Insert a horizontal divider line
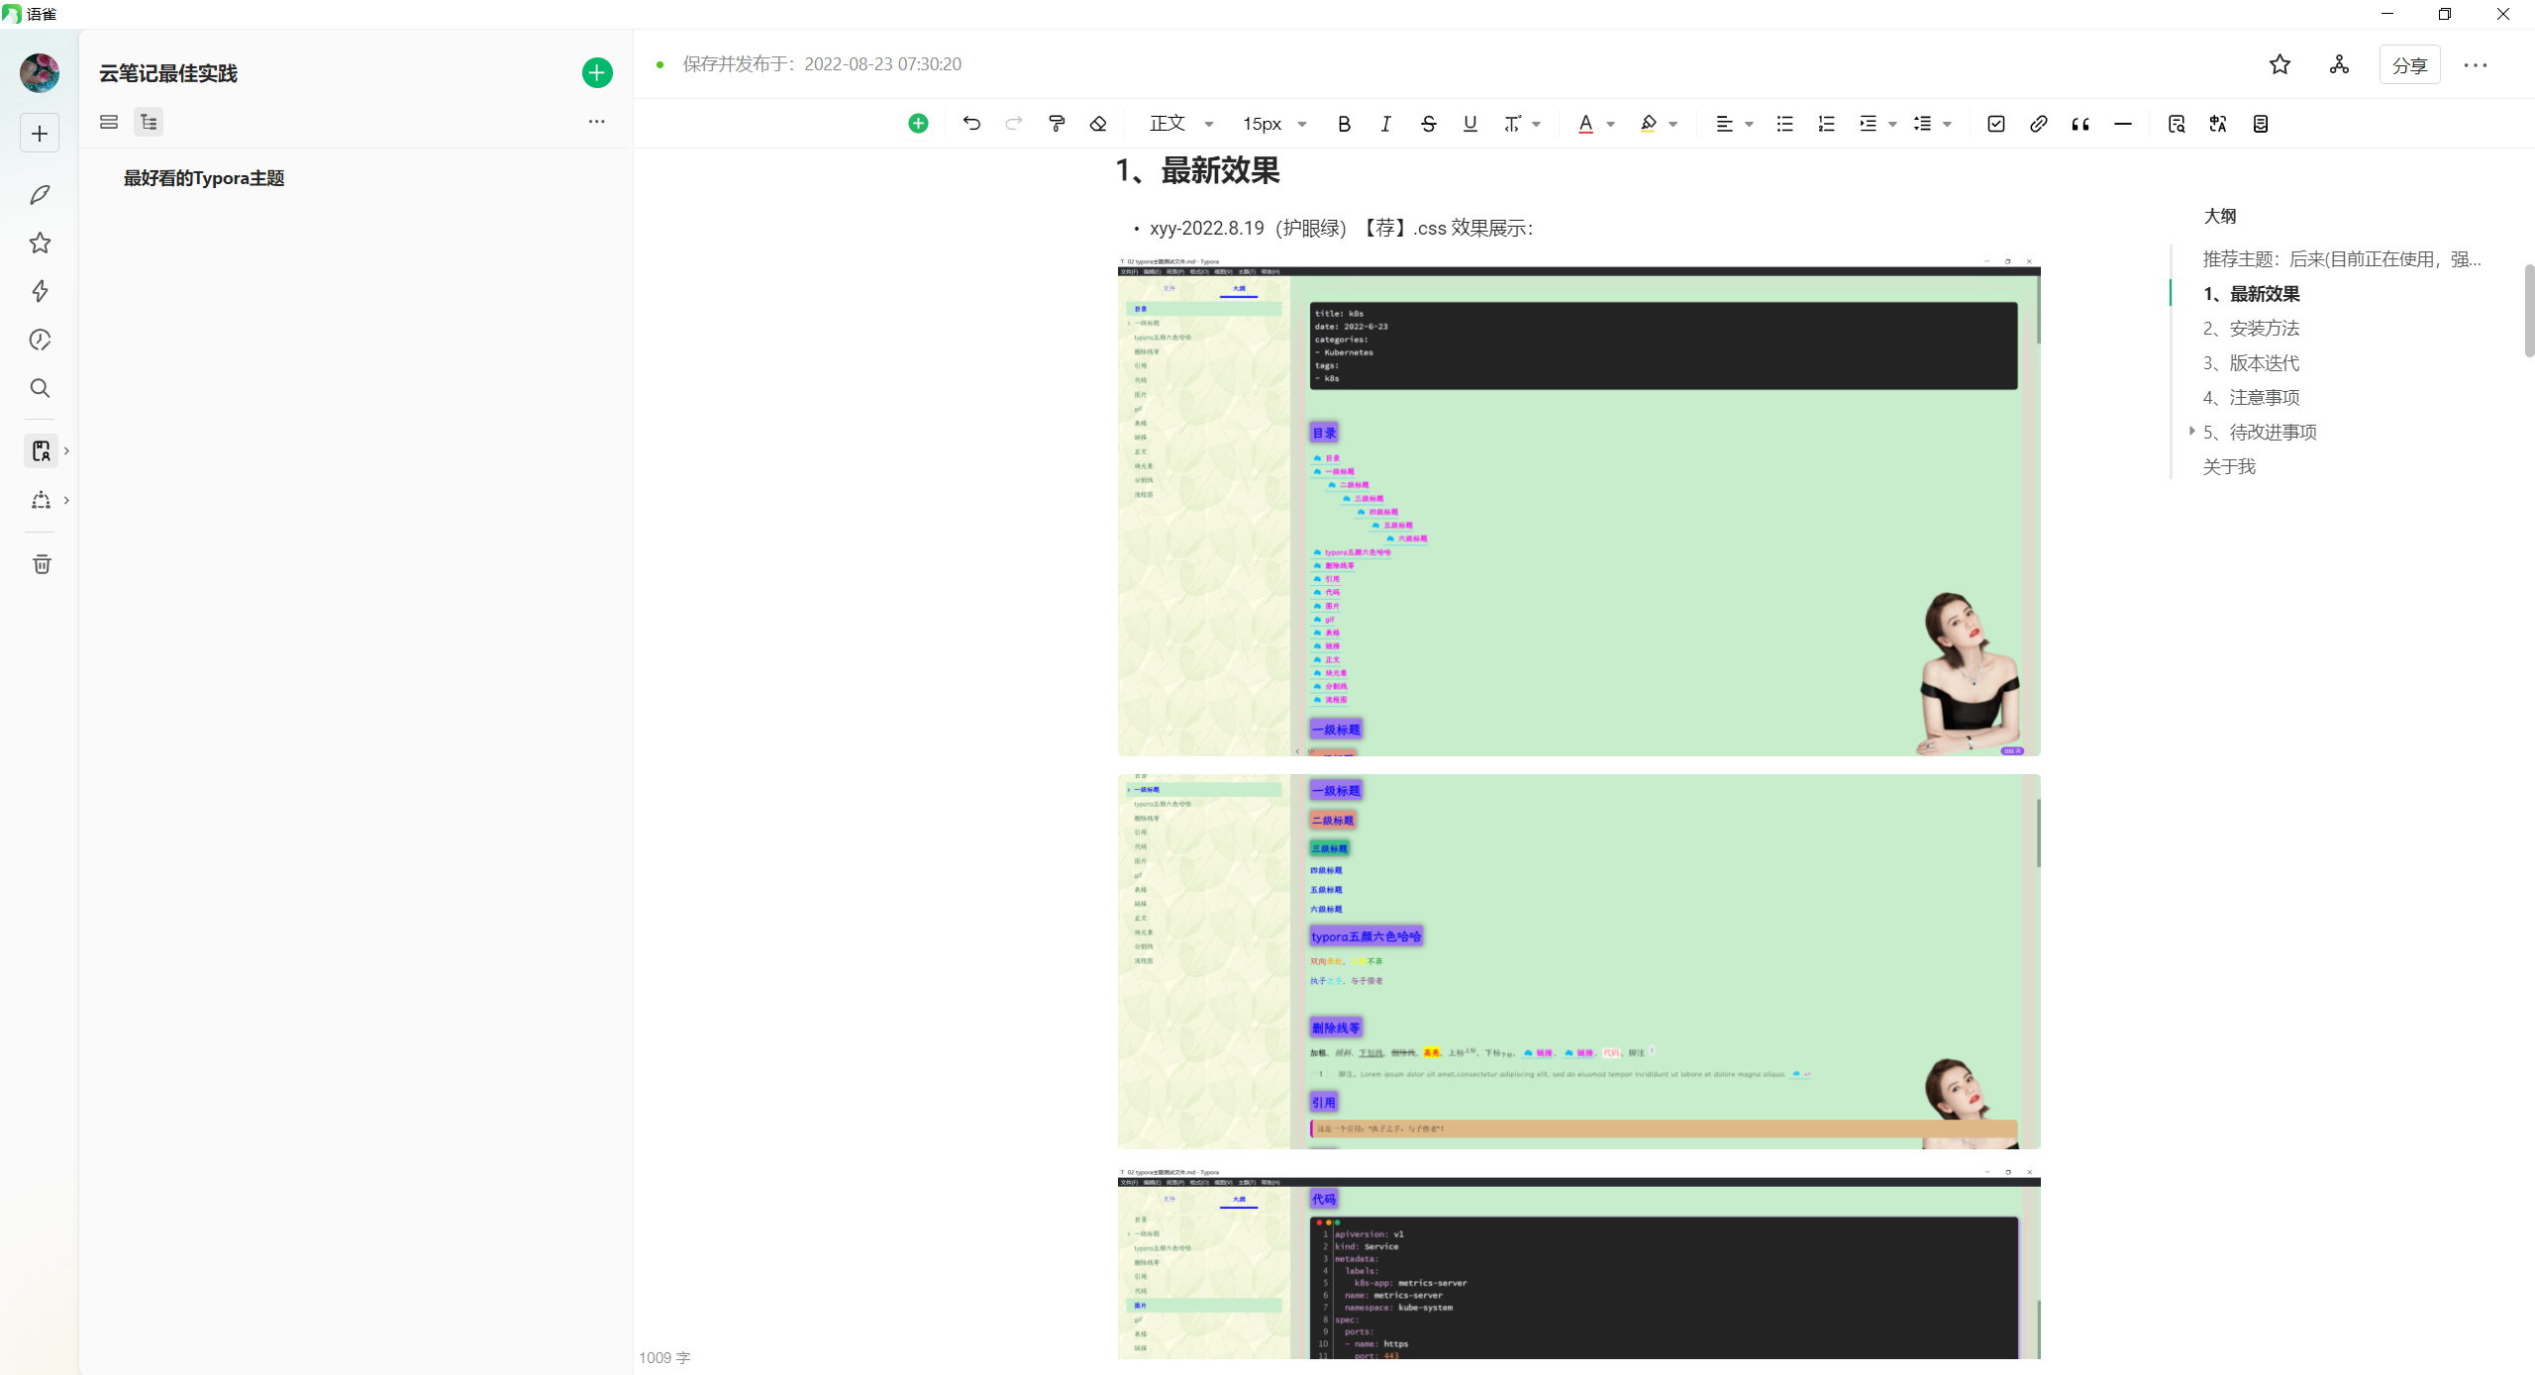Screen dimensions: 2535x1375 [2123, 124]
